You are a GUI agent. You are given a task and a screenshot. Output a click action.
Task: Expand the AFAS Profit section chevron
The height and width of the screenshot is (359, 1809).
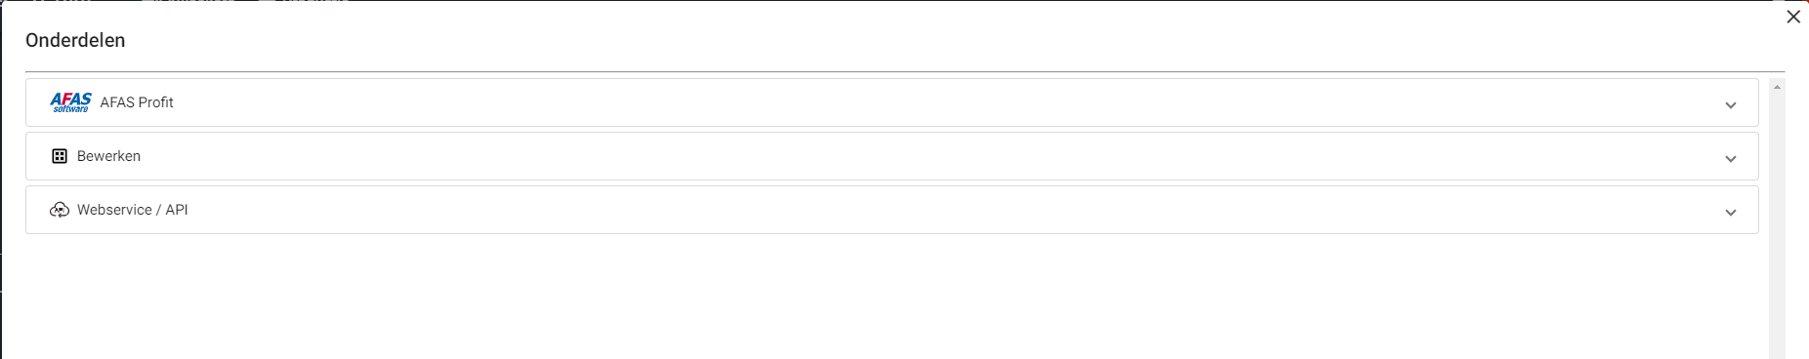[1731, 105]
